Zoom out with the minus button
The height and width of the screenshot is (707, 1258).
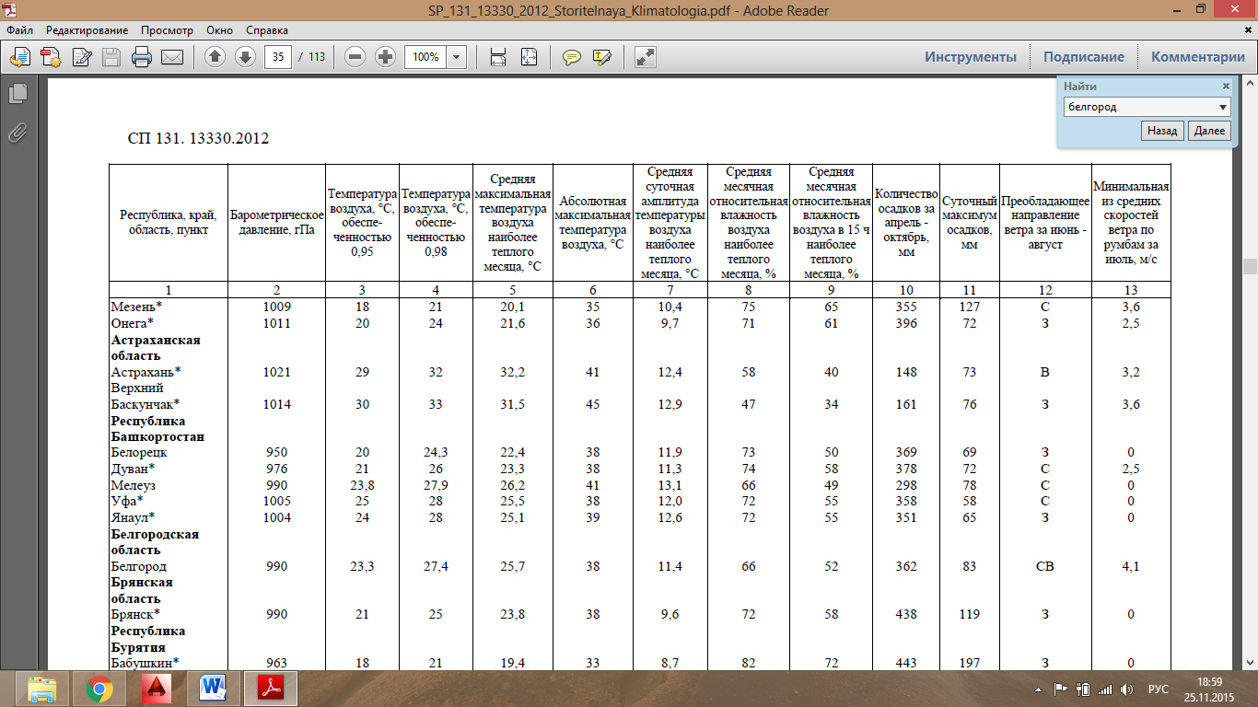[355, 57]
